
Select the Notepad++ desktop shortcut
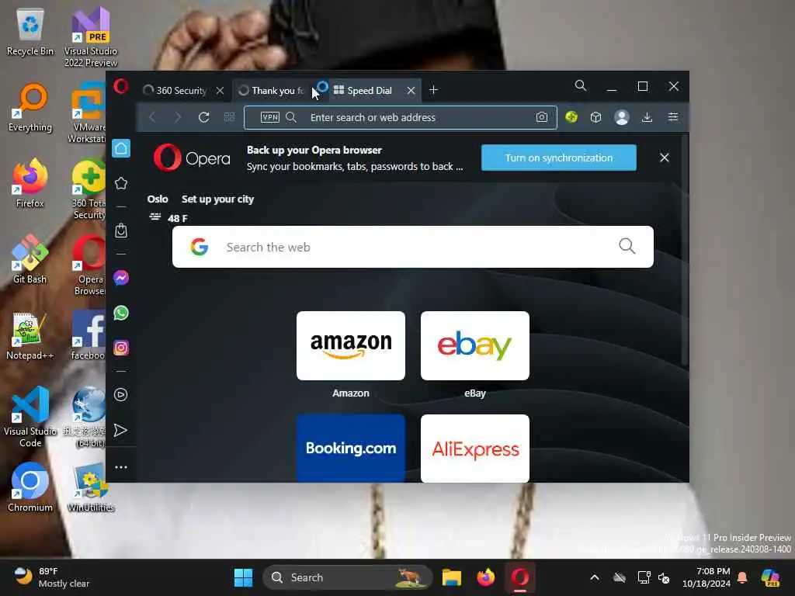pyautogui.click(x=30, y=336)
